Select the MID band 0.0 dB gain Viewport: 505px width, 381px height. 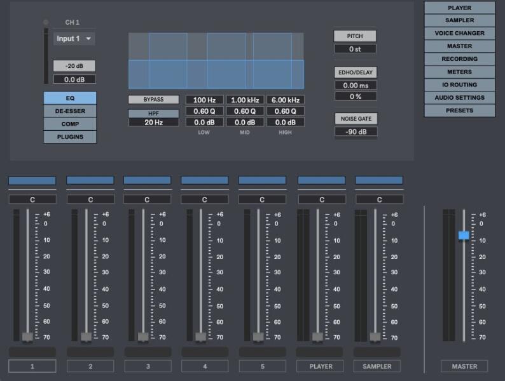point(245,122)
